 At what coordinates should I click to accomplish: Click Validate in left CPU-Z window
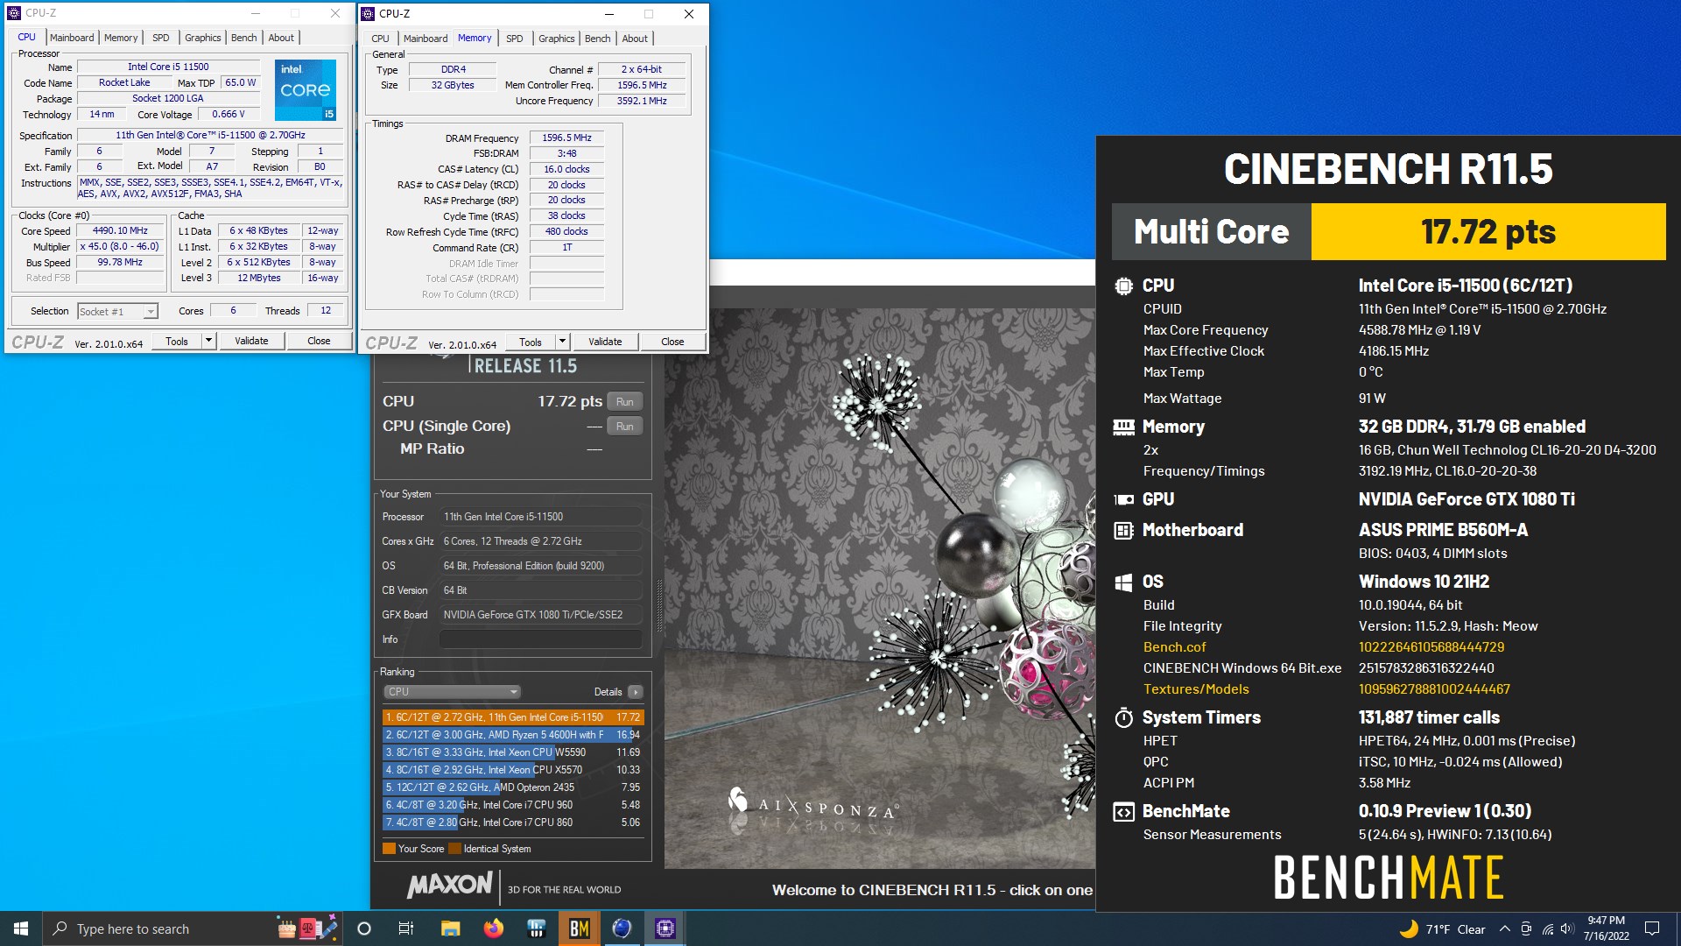(x=251, y=341)
